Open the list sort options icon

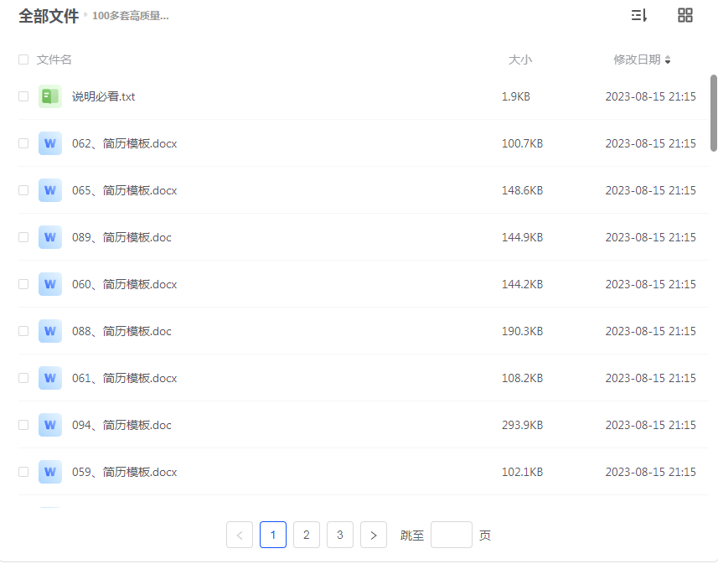639,14
